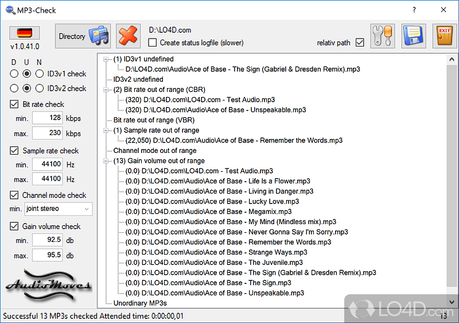This screenshot has height=323, width=459.
Task: Select (0.0) Remember the Words.mp3 gain entry
Action: (x=228, y=242)
